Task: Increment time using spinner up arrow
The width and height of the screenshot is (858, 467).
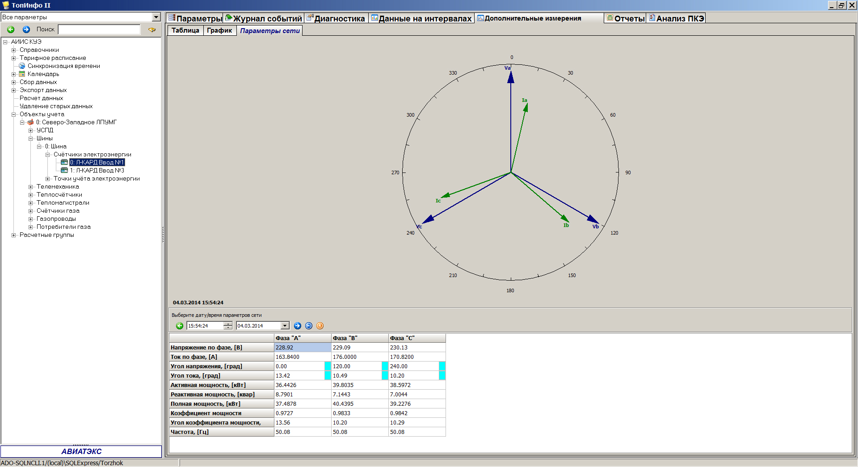Action: click(228, 324)
